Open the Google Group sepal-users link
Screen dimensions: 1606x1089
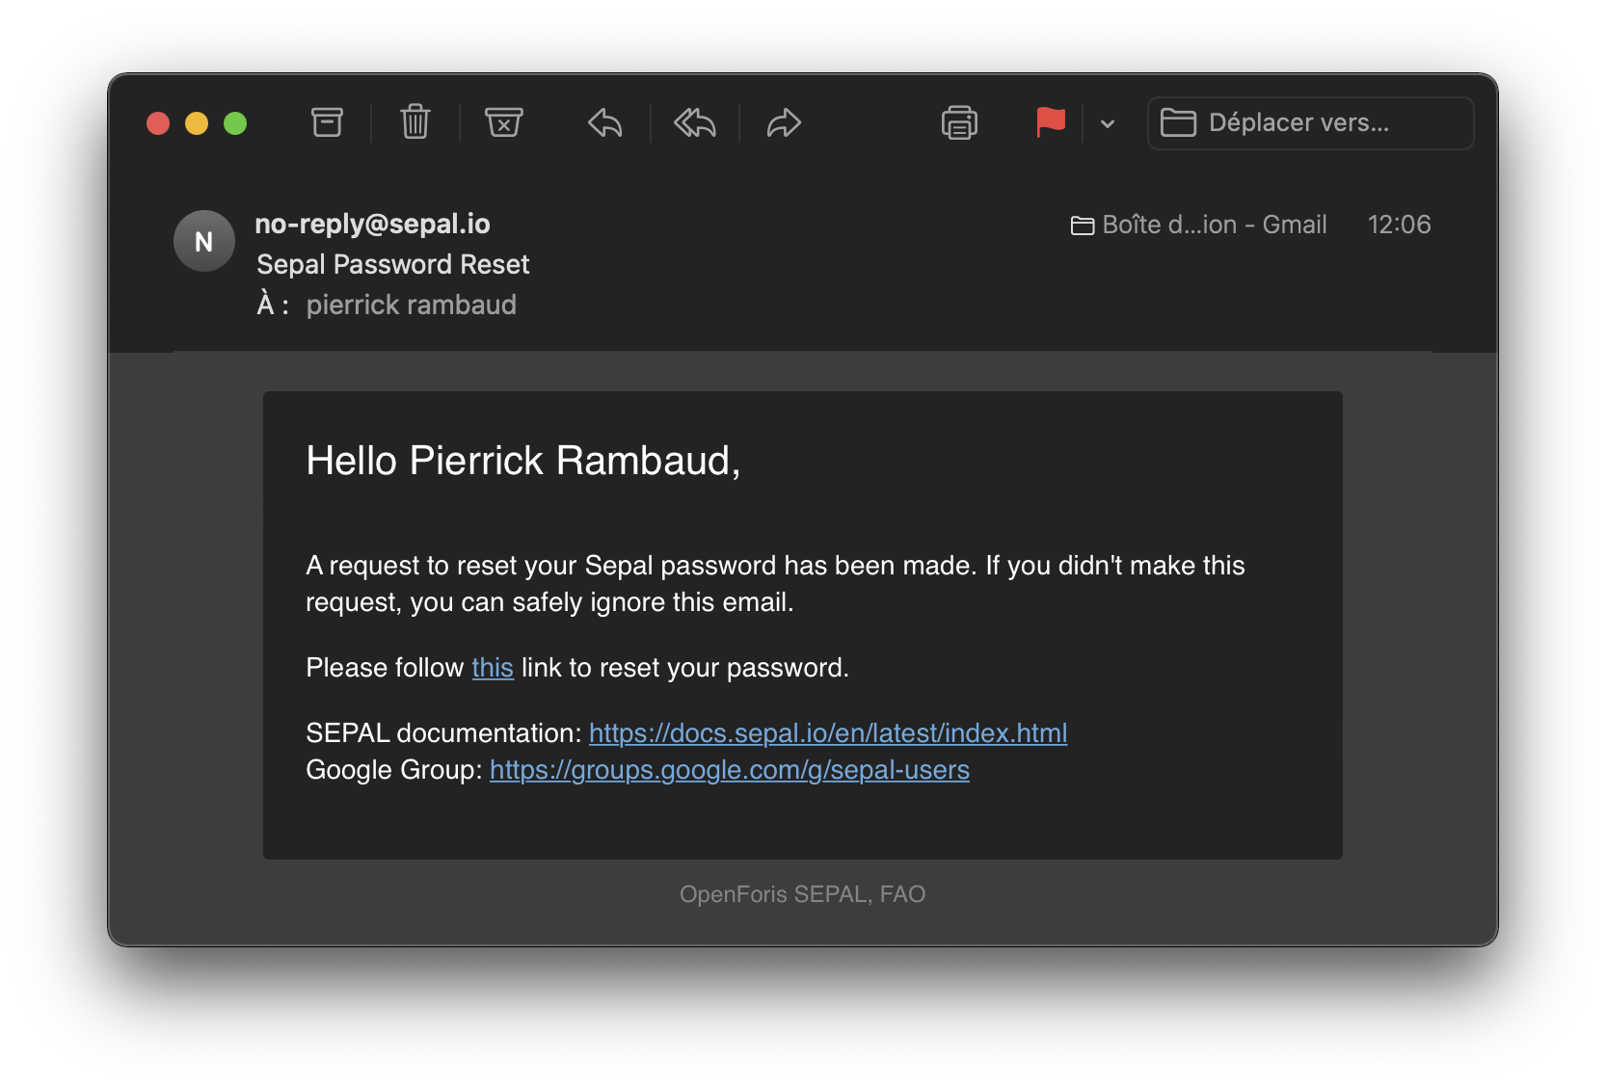pyautogui.click(x=729, y=770)
